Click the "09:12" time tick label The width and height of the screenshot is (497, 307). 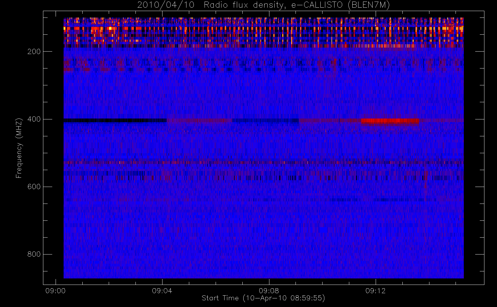point(375,291)
